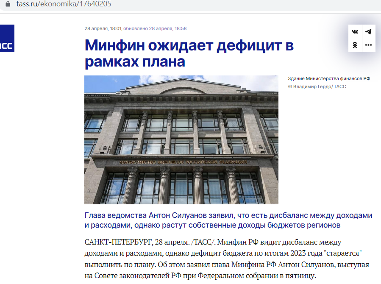The image size is (381, 284).
Task: Click body text starting "САНКТ-ПЕТЕРБУРГ, 28 апреля"
Action: (x=227, y=259)
